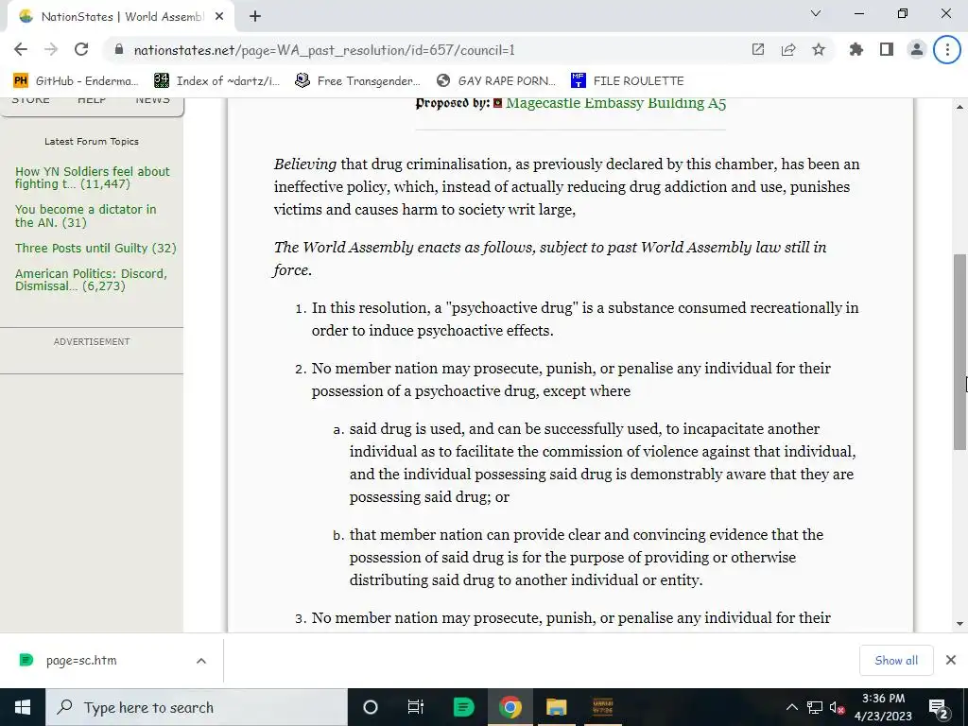Close the NationStates tab

pyautogui.click(x=219, y=17)
